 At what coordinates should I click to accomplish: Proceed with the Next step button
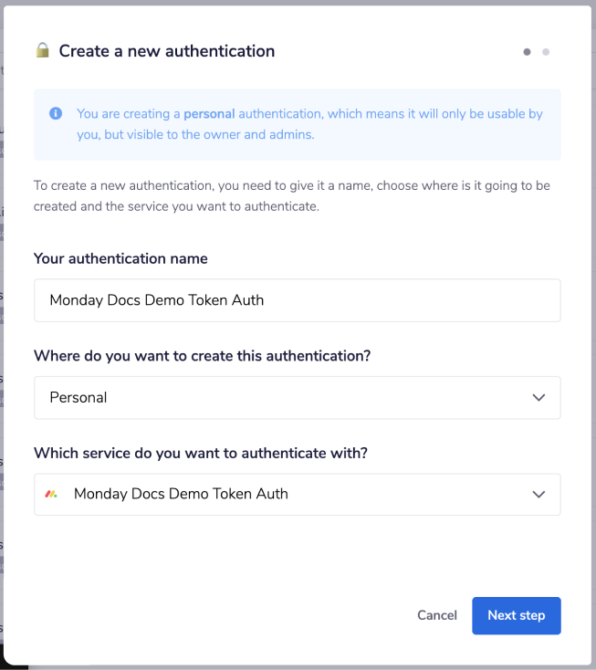click(x=516, y=615)
